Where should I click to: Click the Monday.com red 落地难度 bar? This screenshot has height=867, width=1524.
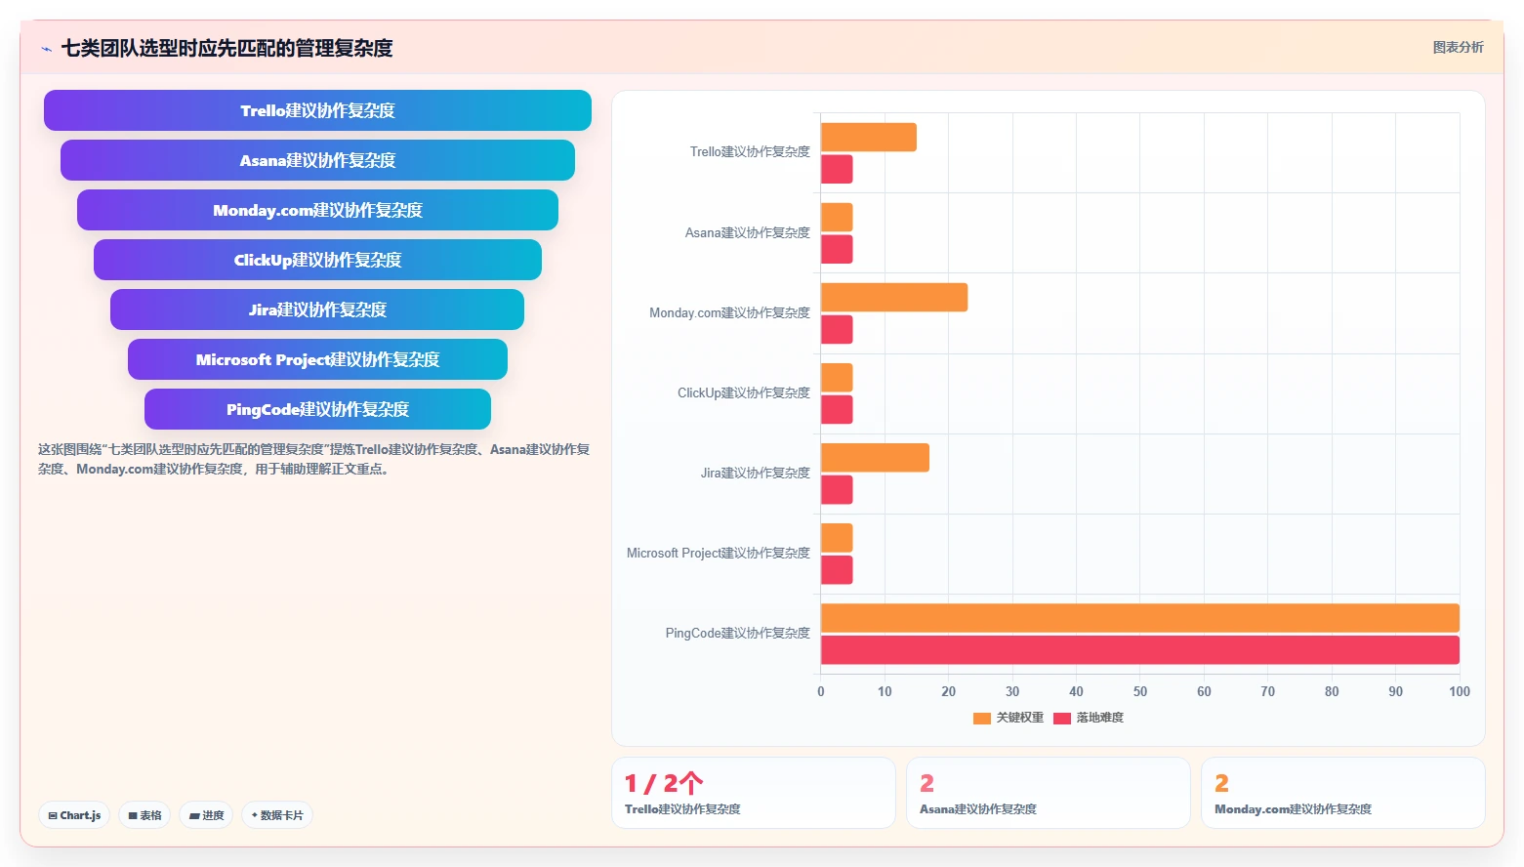coord(837,329)
